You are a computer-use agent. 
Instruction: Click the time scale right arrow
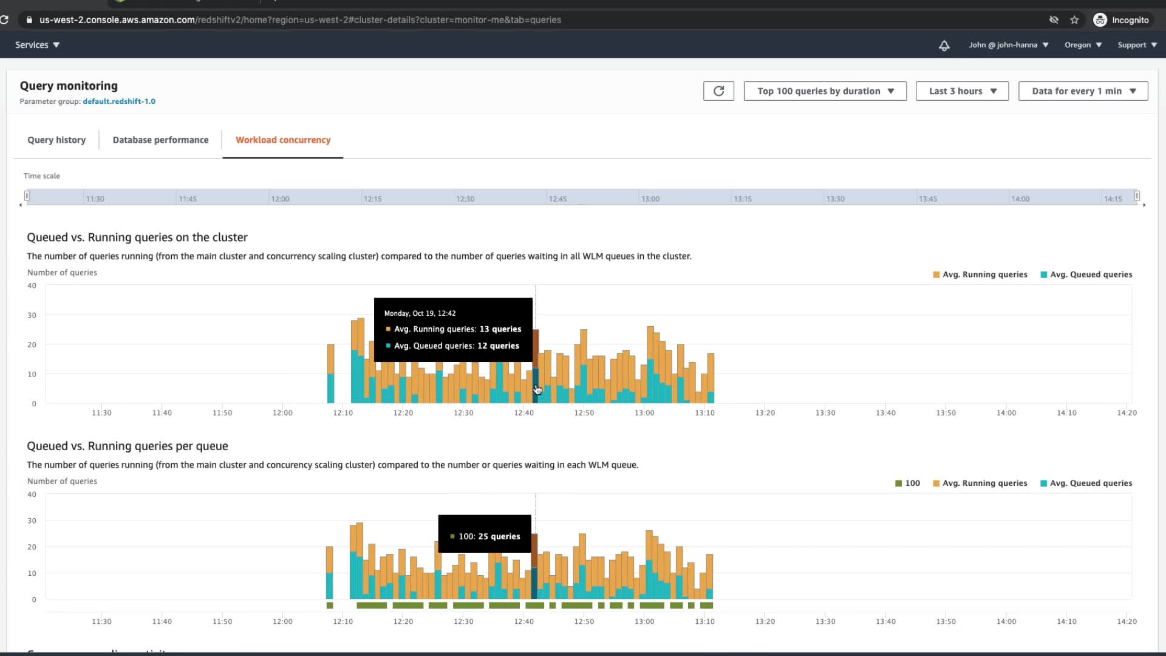(x=1144, y=205)
